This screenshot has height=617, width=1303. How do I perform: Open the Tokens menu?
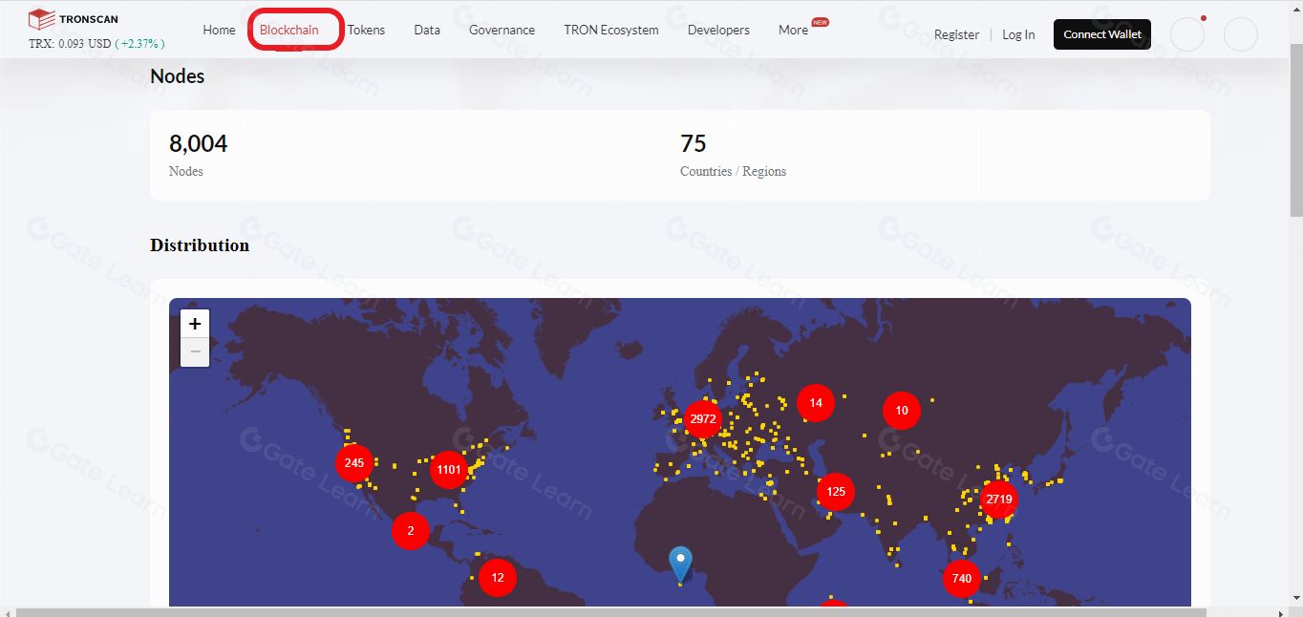(x=366, y=30)
